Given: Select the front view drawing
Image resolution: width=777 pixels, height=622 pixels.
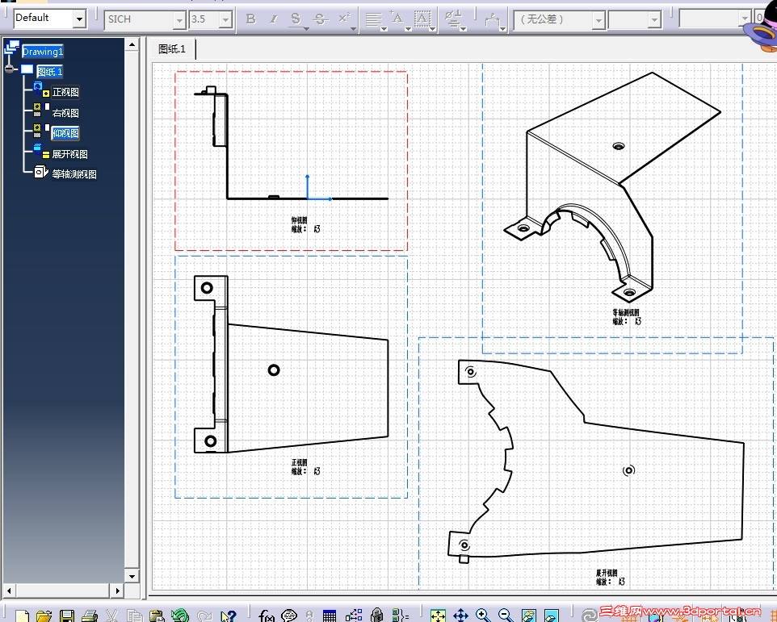Looking at the screenshot, I should (x=291, y=364).
